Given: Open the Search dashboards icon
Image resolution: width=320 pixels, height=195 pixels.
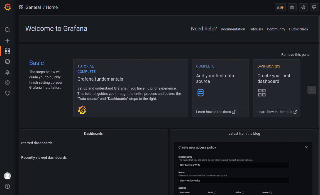Looking at the screenshot, I should click(x=7, y=30).
